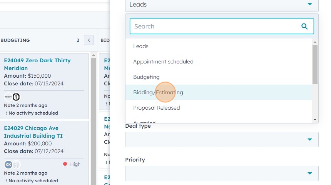This screenshot has height=185, width=331.
Task: Open the Deal type dropdown
Action: (x=222, y=140)
